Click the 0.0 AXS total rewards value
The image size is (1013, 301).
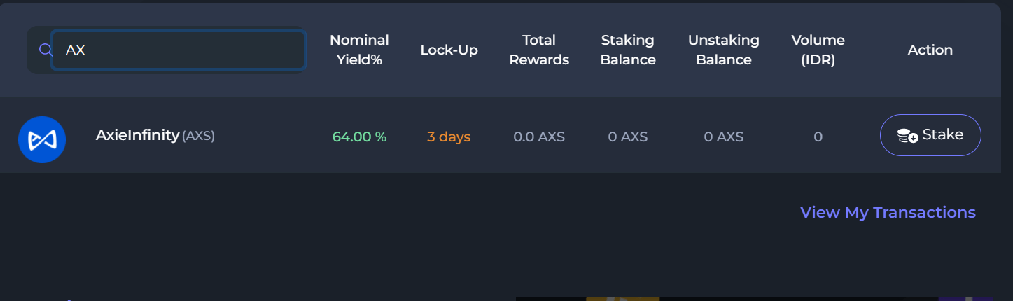click(539, 136)
